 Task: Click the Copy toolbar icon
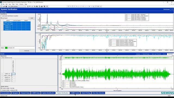(x=35, y=7)
